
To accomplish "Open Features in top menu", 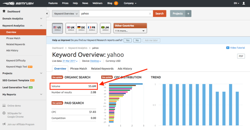I will [x=53, y=3].
